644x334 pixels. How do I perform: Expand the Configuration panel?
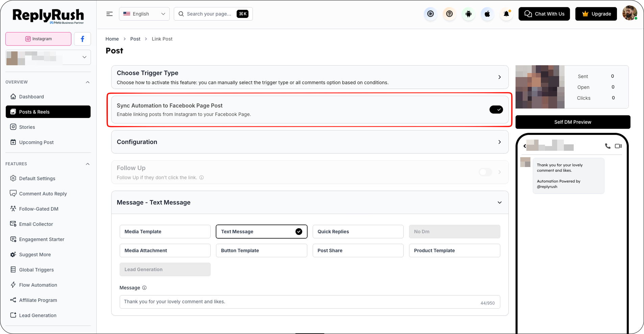point(500,142)
